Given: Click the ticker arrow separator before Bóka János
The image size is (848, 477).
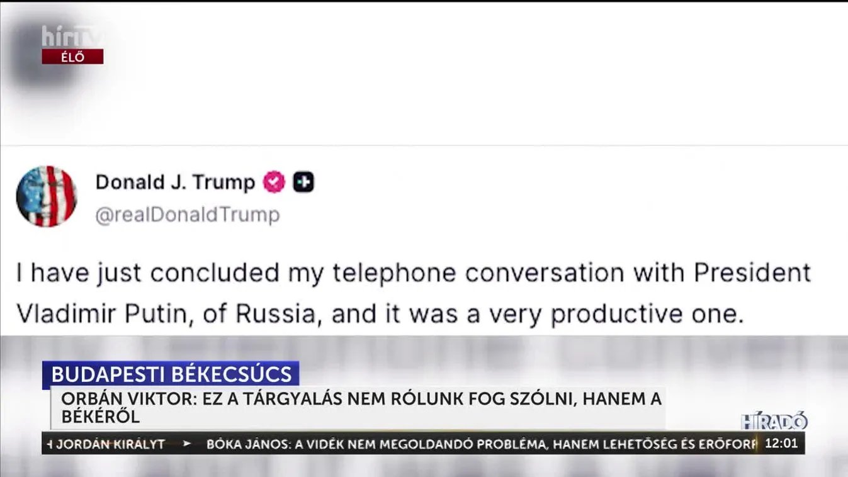Looking at the screenshot, I should (186, 444).
